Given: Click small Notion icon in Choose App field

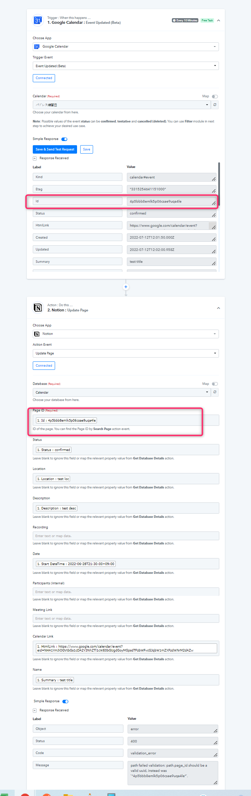Looking at the screenshot, I should [x=37, y=334].
